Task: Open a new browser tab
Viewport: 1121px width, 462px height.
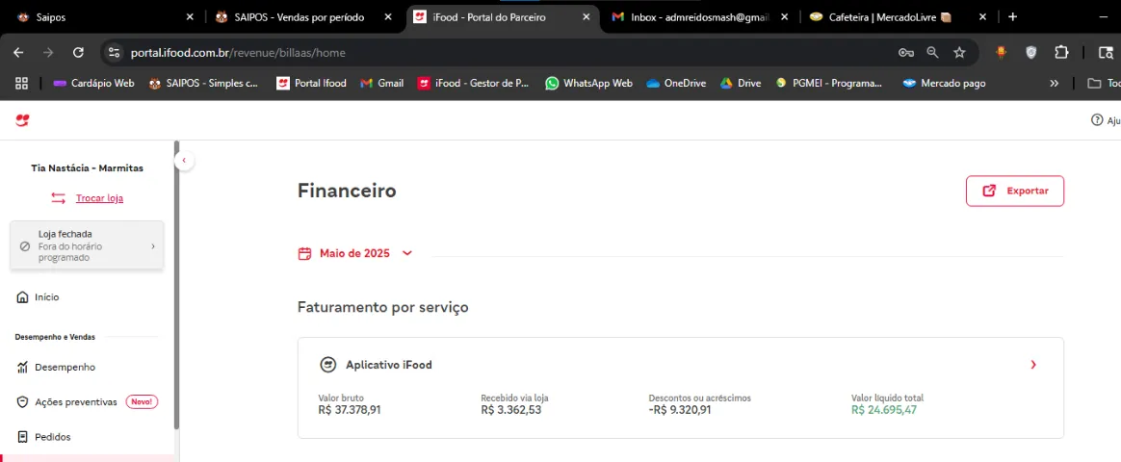Action: (x=1012, y=17)
